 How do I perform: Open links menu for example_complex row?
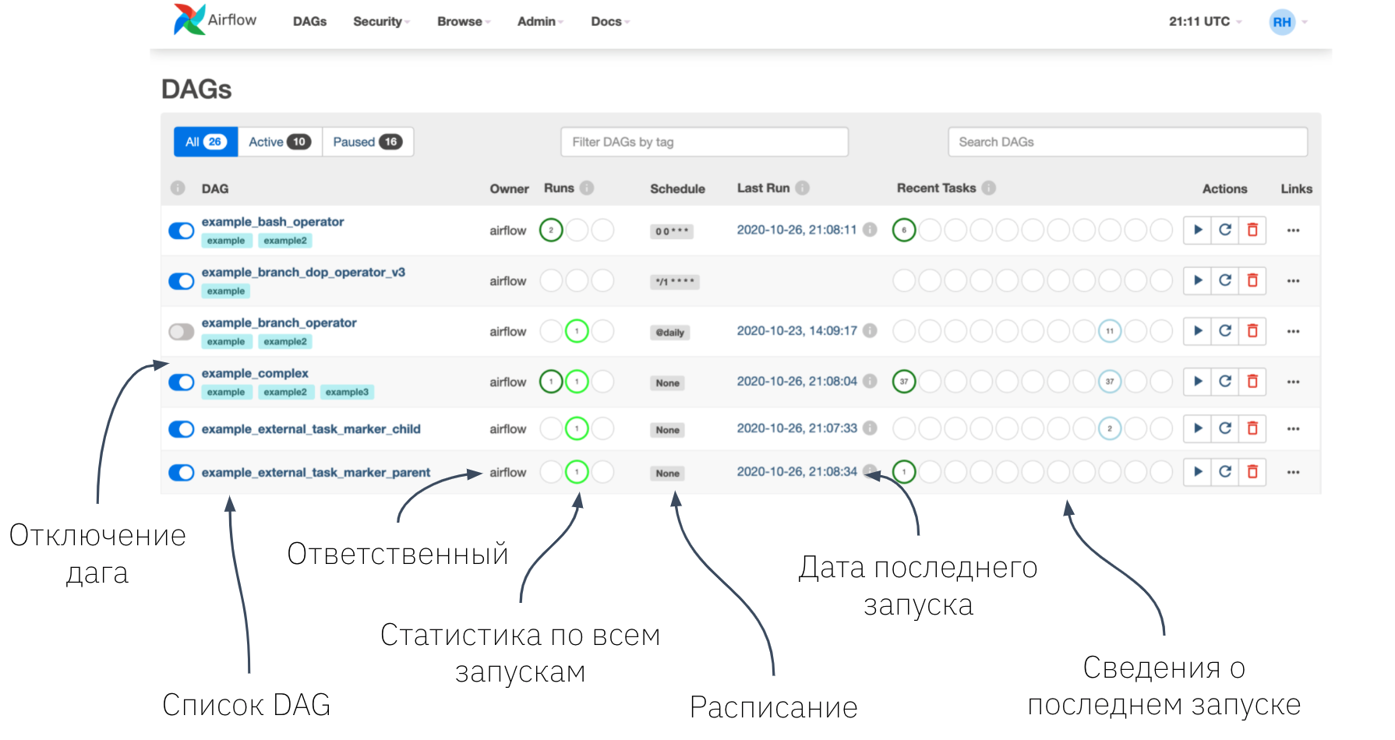1294,382
